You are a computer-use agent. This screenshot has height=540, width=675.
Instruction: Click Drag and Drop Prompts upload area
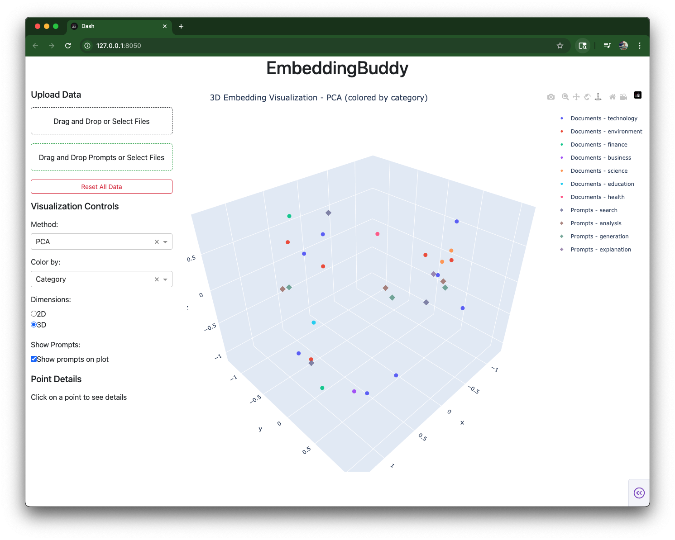101,157
